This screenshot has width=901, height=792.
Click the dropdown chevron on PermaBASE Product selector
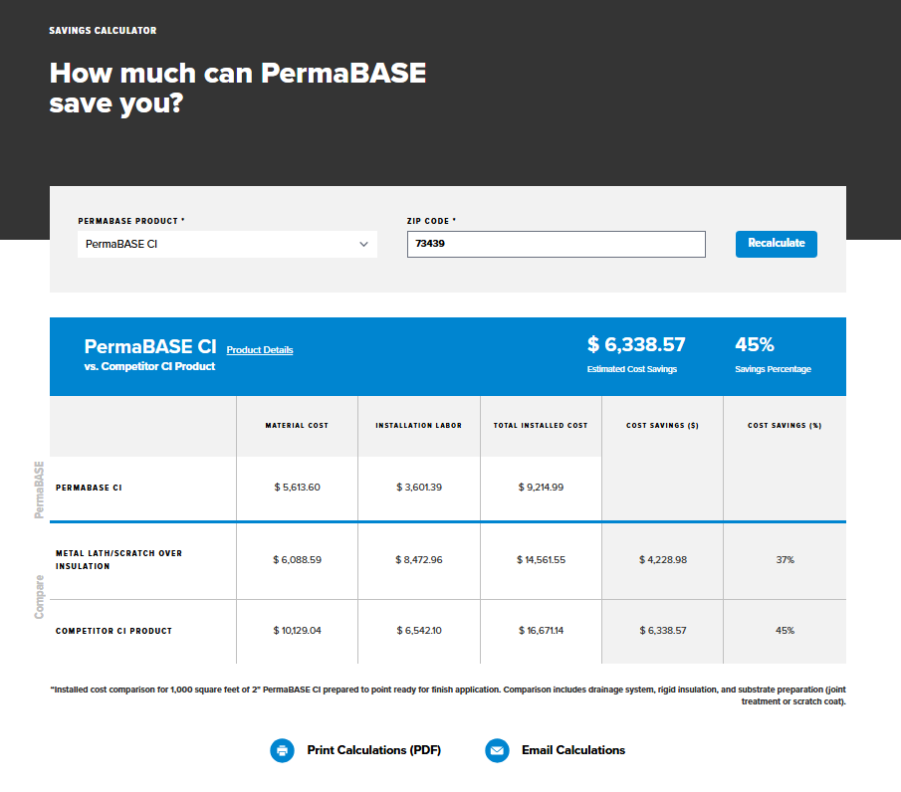[364, 244]
